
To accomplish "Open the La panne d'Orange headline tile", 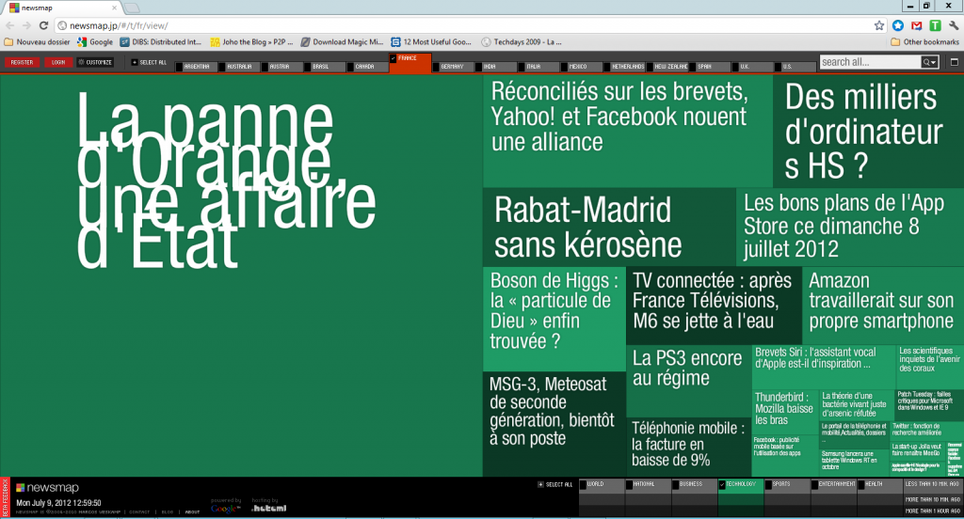I will pos(242,275).
